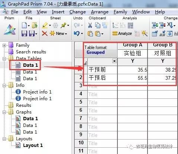This screenshot has width=178, height=154.
Task: Click the Undo arrow icon
Action: point(77,33)
